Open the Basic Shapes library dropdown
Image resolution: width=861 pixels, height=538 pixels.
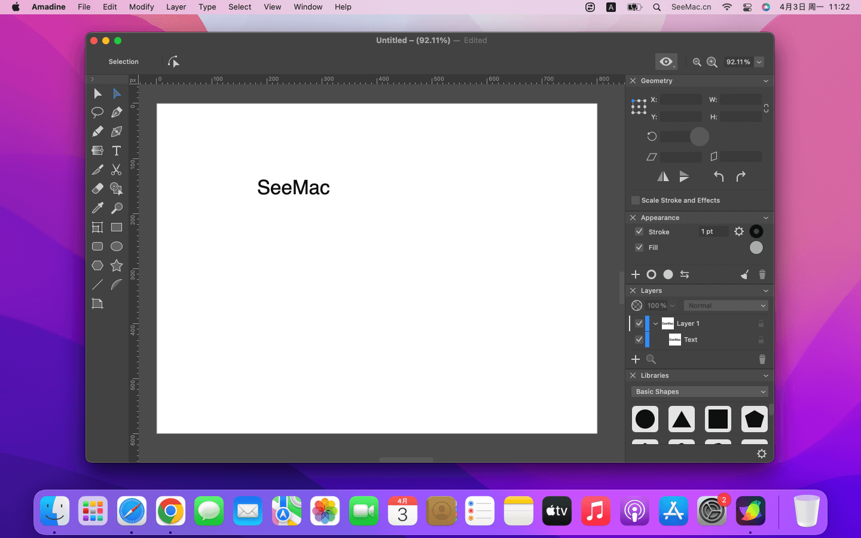pos(700,392)
